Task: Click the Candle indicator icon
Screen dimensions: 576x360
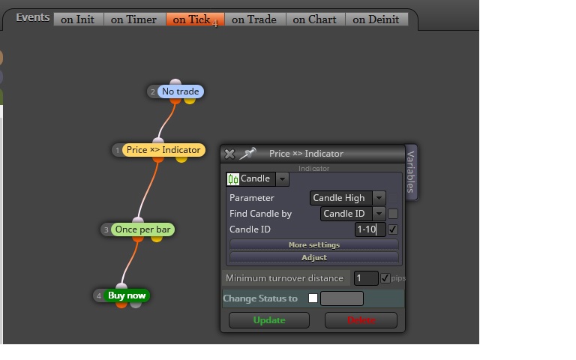Action: pos(233,179)
